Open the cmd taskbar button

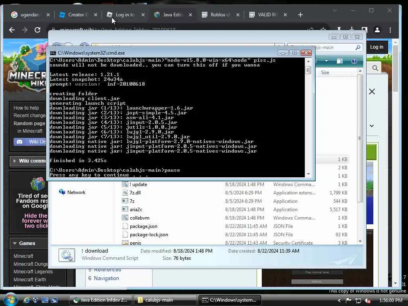pos(230,300)
